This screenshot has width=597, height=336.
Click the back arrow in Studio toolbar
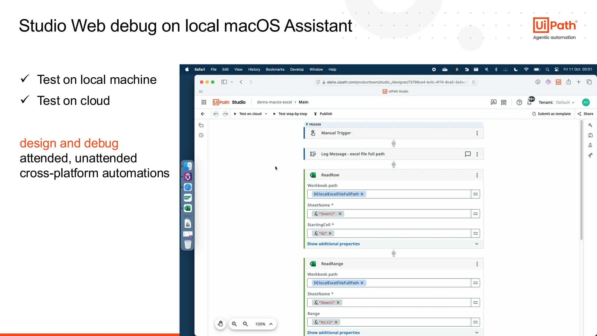[x=203, y=114]
